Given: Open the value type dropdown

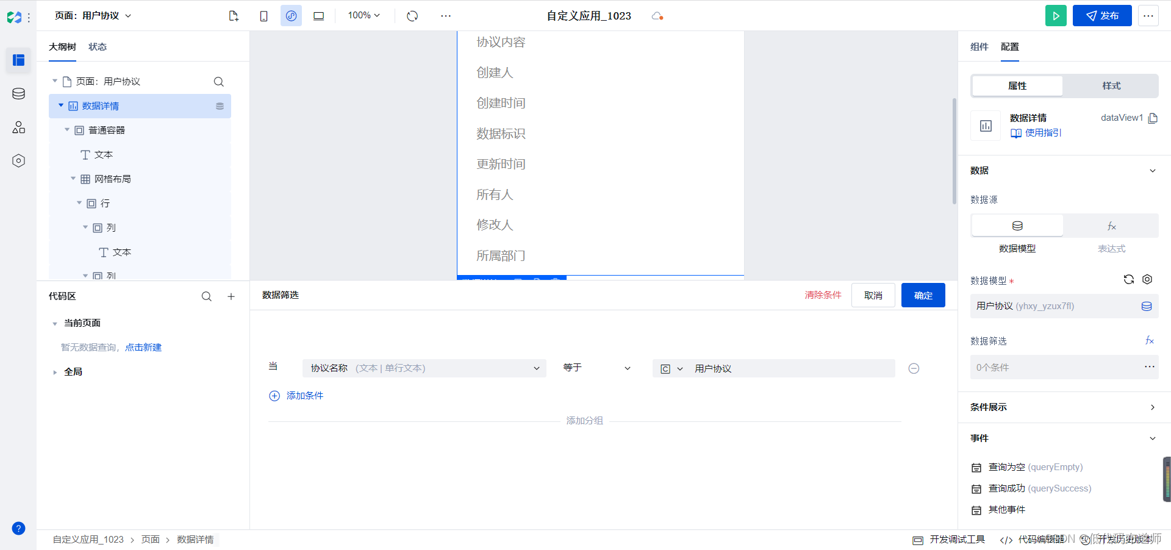Looking at the screenshot, I should 671,369.
